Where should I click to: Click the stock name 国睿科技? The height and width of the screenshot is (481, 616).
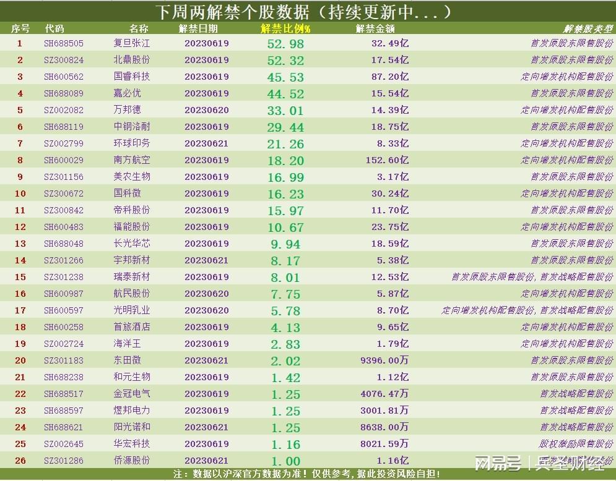[132, 77]
